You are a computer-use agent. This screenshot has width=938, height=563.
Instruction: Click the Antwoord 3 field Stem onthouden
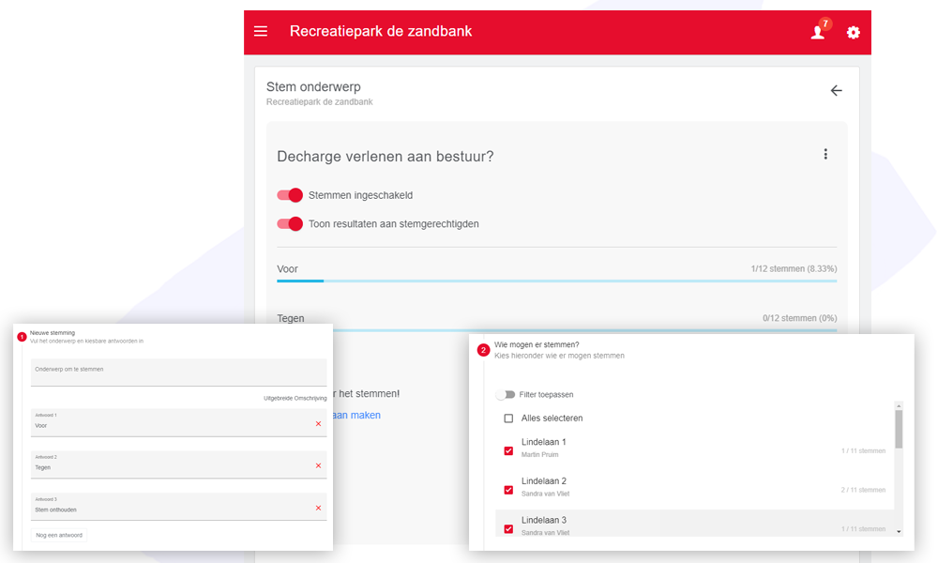tap(179, 507)
